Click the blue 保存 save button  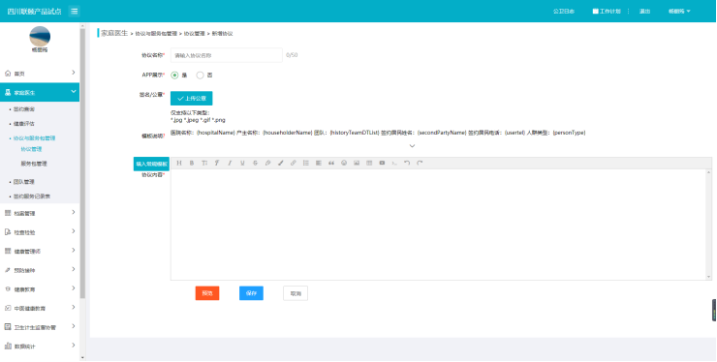[x=251, y=293]
